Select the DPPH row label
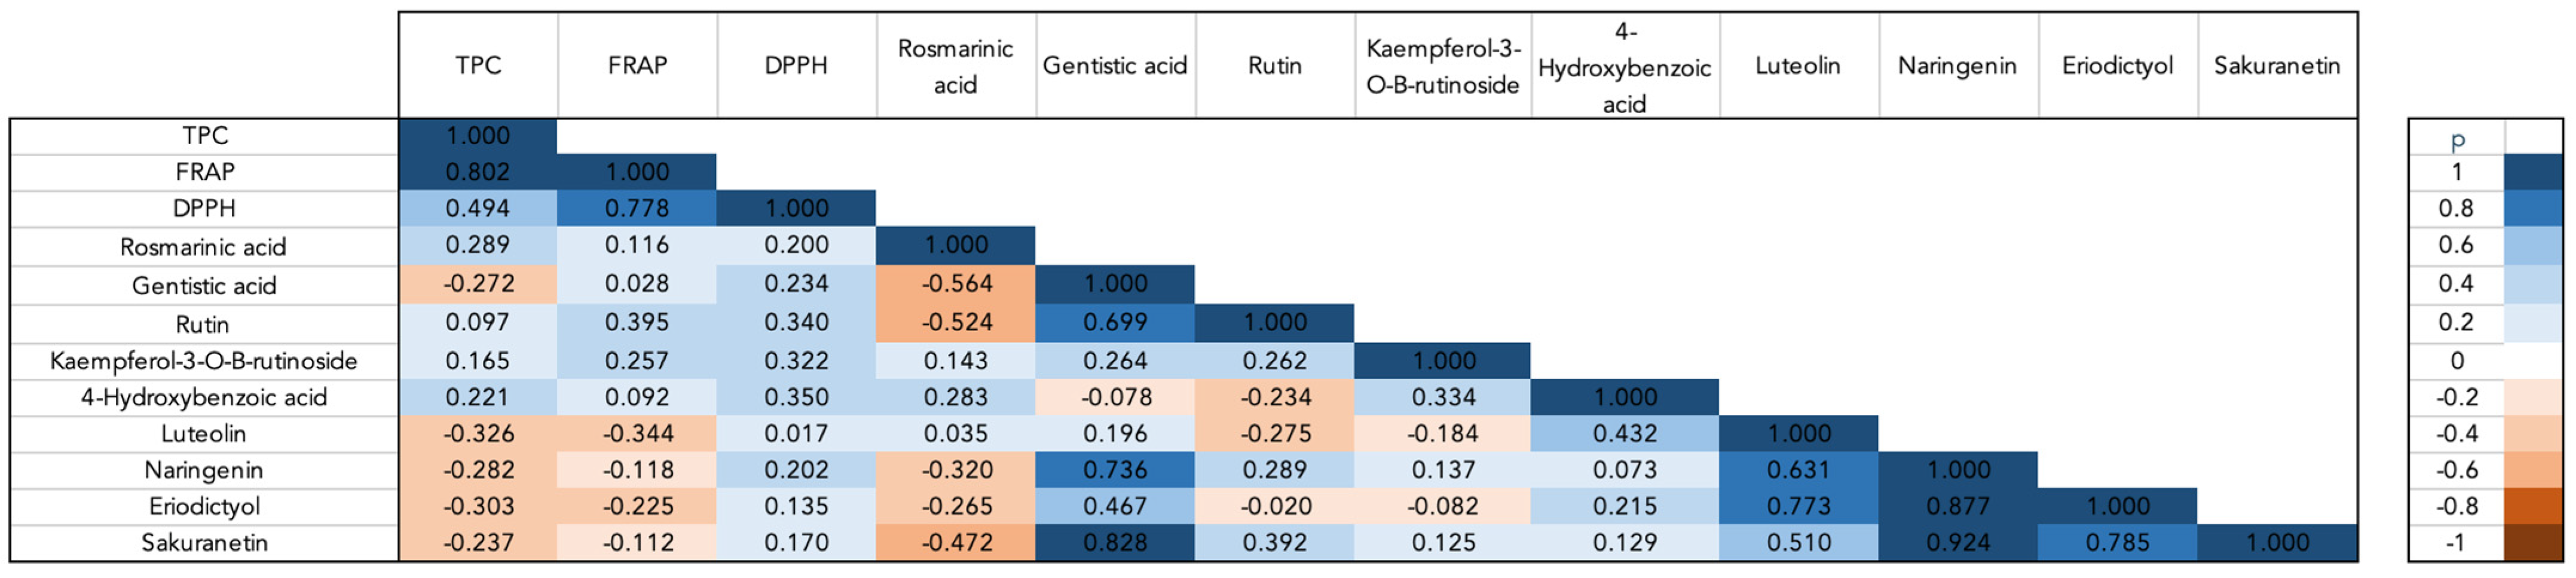The width and height of the screenshot is (2576, 578). (204, 208)
